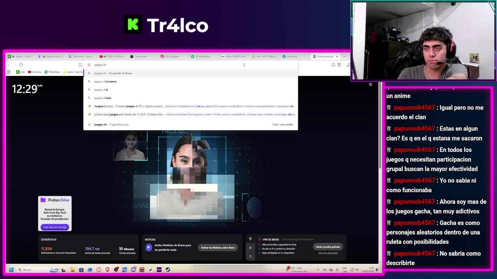Click 'Free secure storage' Proton button
497x279 pixels.
pos(55,227)
